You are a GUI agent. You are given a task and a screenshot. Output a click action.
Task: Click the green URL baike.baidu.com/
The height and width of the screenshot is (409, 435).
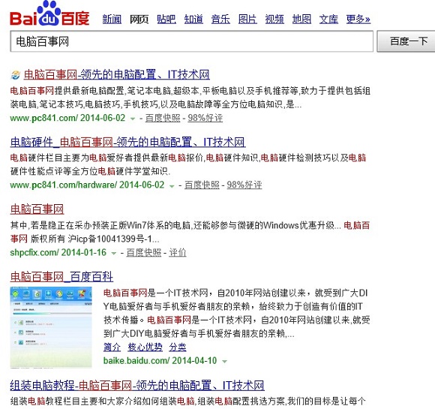coord(136,361)
